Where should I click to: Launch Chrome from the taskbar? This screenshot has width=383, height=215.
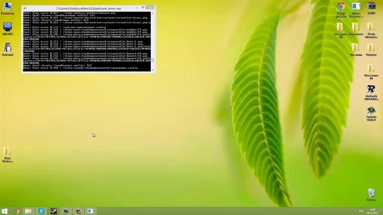[x=17, y=211]
